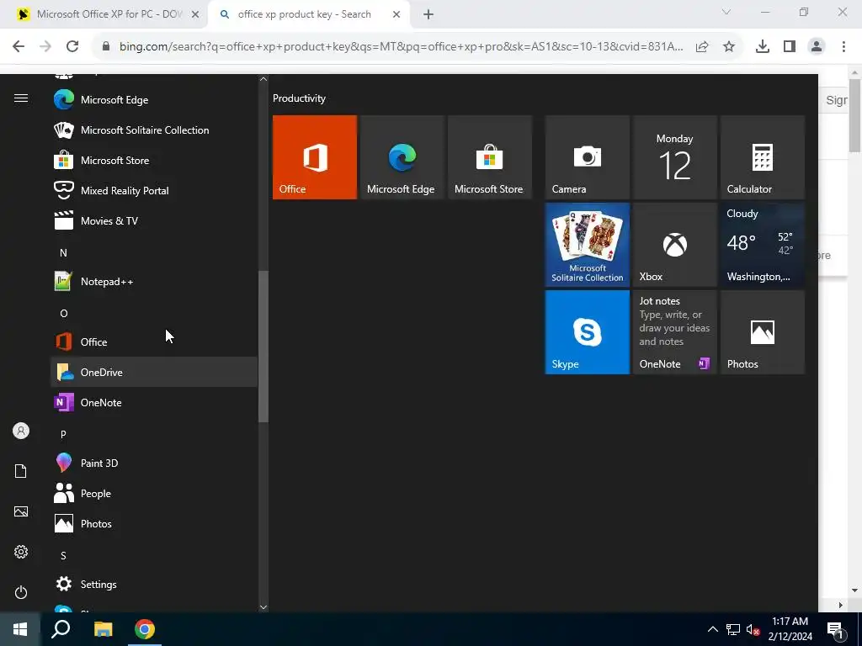Open the Solitaire Collection cards tile
Screen dimensions: 862x646
tap(587, 245)
